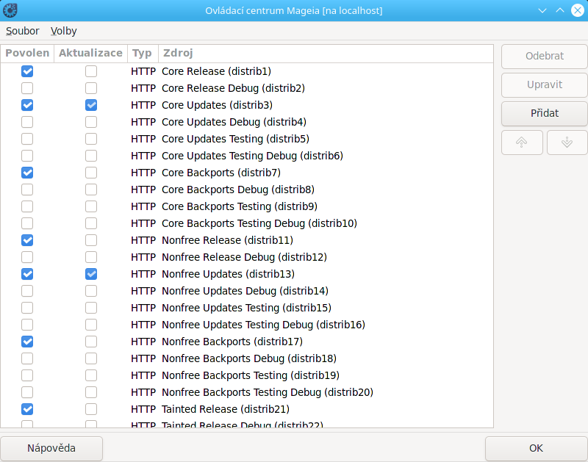Click the Odebrat button

click(x=545, y=57)
